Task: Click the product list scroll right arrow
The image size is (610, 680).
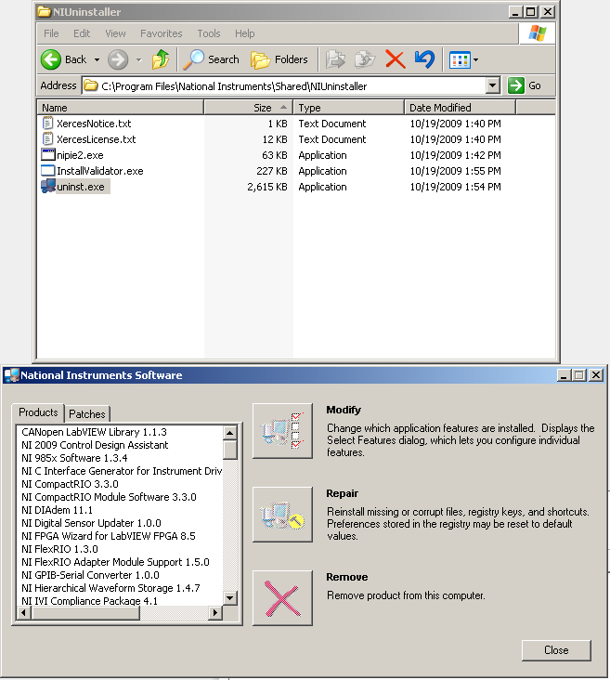Action: [215, 613]
